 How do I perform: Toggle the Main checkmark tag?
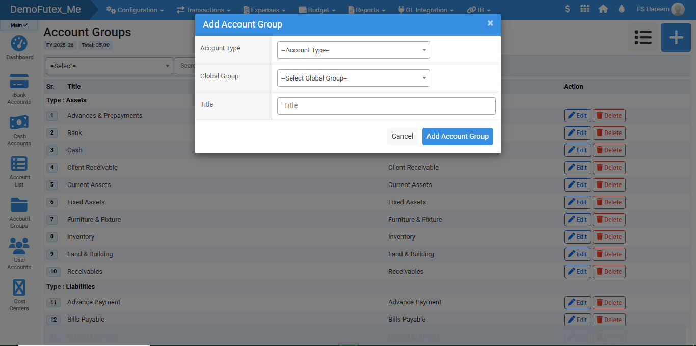(x=19, y=25)
